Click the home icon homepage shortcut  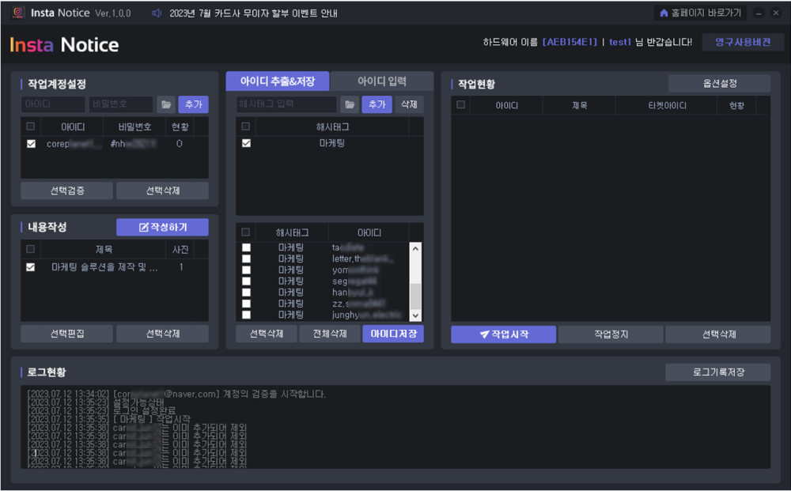(x=664, y=13)
